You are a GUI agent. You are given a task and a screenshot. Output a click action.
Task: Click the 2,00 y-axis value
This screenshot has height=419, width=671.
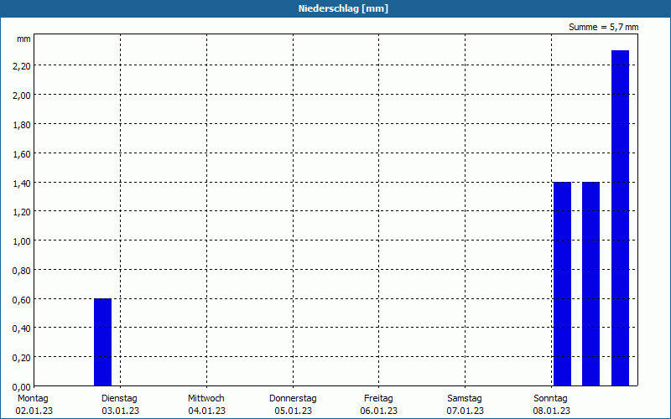tap(22, 95)
